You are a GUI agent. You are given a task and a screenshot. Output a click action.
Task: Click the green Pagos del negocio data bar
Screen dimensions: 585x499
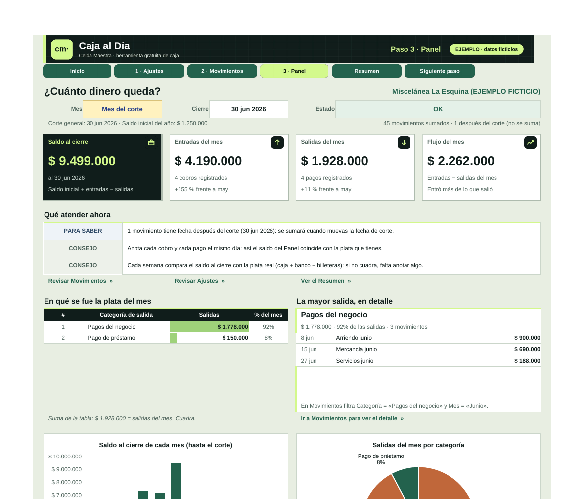(x=209, y=327)
